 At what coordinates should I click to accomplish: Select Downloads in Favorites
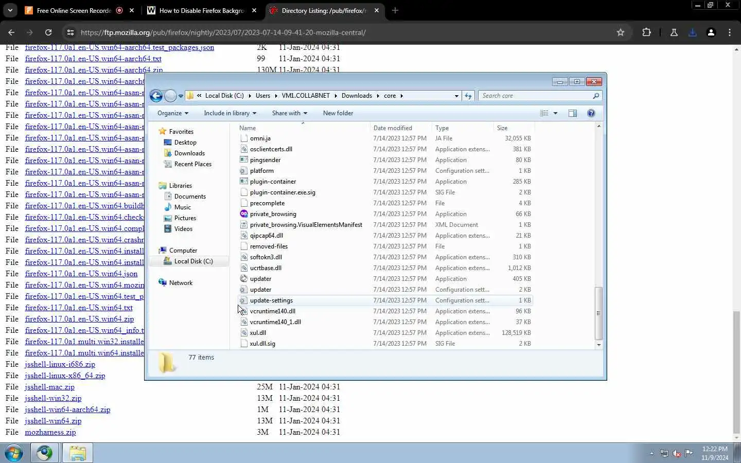point(189,153)
